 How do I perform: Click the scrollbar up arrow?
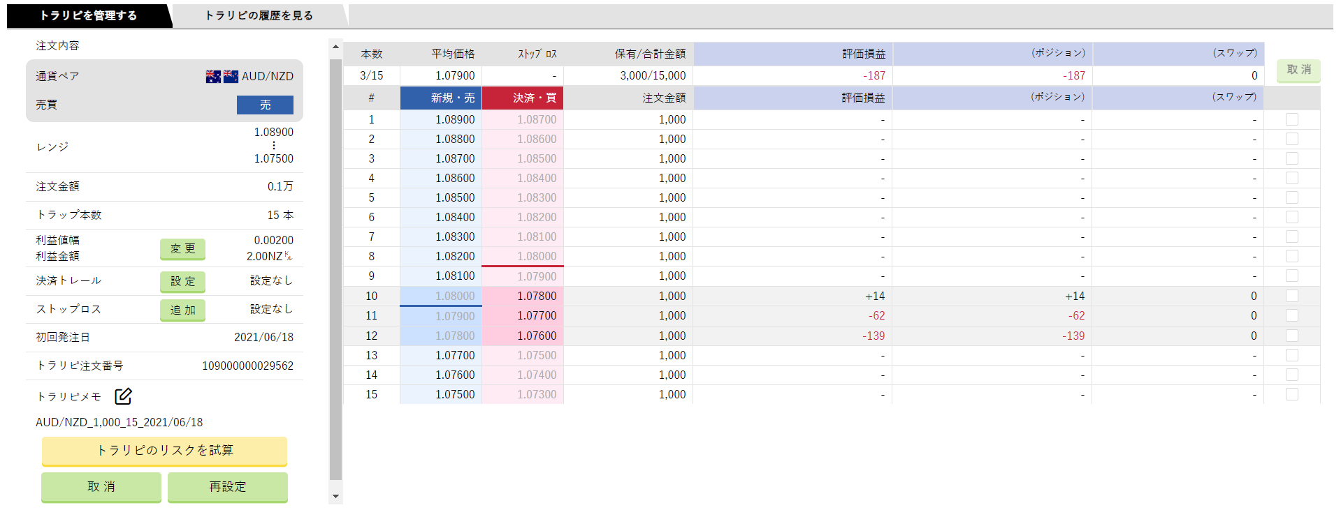point(335,47)
